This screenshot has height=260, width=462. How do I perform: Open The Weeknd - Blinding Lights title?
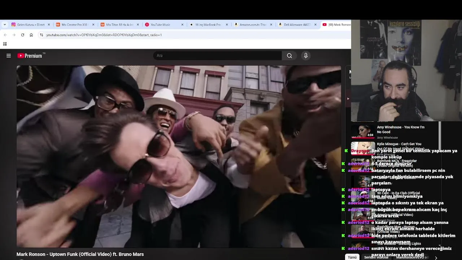tap(399, 244)
